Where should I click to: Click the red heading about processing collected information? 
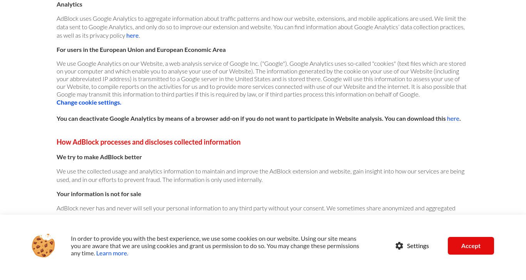pyautogui.click(x=149, y=142)
